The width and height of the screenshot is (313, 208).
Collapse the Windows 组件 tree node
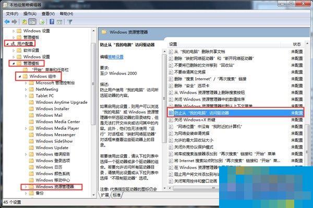point(20,77)
